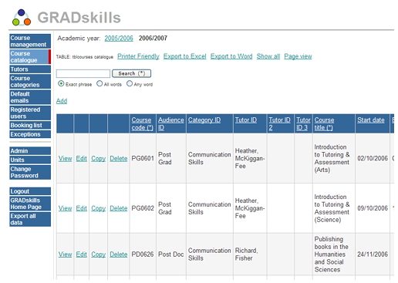Open Default emails page
Viewport: 398px width, 283px height.
(30, 97)
